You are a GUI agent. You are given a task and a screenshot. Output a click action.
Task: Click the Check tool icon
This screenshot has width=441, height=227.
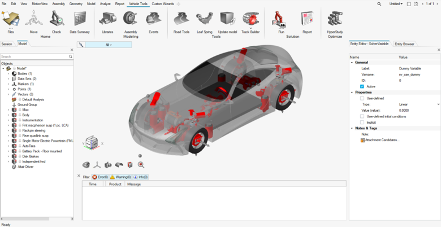coord(57,20)
